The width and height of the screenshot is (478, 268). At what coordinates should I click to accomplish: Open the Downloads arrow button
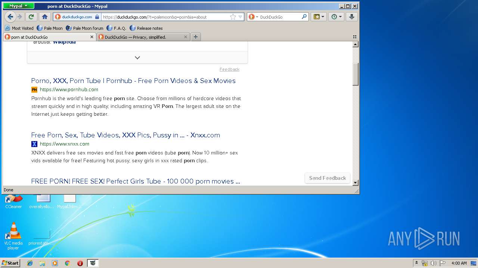pyautogui.click(x=351, y=17)
